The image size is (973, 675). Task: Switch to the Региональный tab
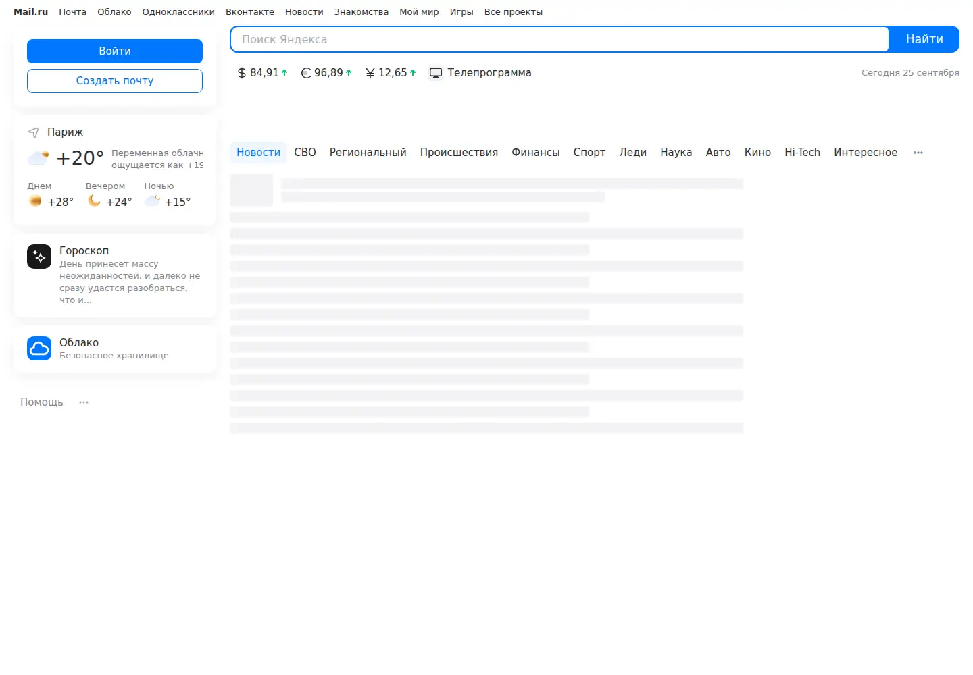click(x=368, y=153)
